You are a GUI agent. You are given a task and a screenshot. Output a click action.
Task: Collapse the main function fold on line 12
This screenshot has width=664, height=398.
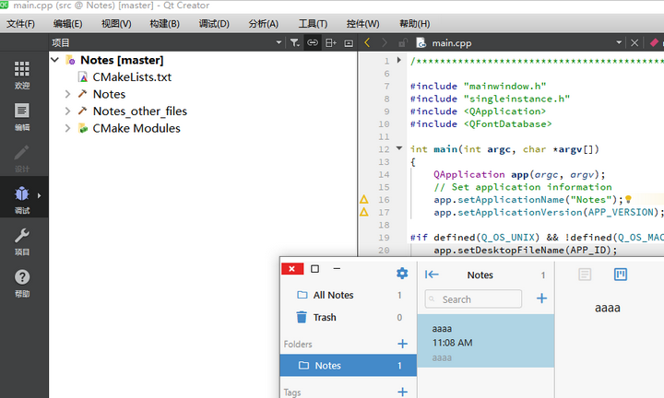tap(399, 148)
